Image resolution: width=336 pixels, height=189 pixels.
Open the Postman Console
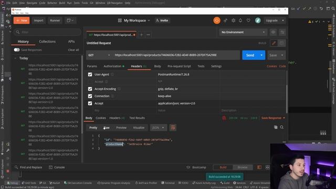57,167
